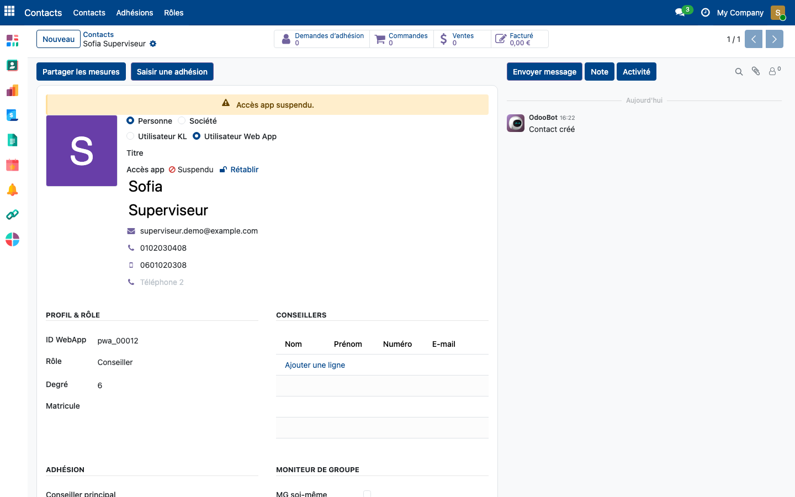Image resolution: width=795 pixels, height=497 pixels.
Task: Click Partager les mesures button
Action: (81, 72)
